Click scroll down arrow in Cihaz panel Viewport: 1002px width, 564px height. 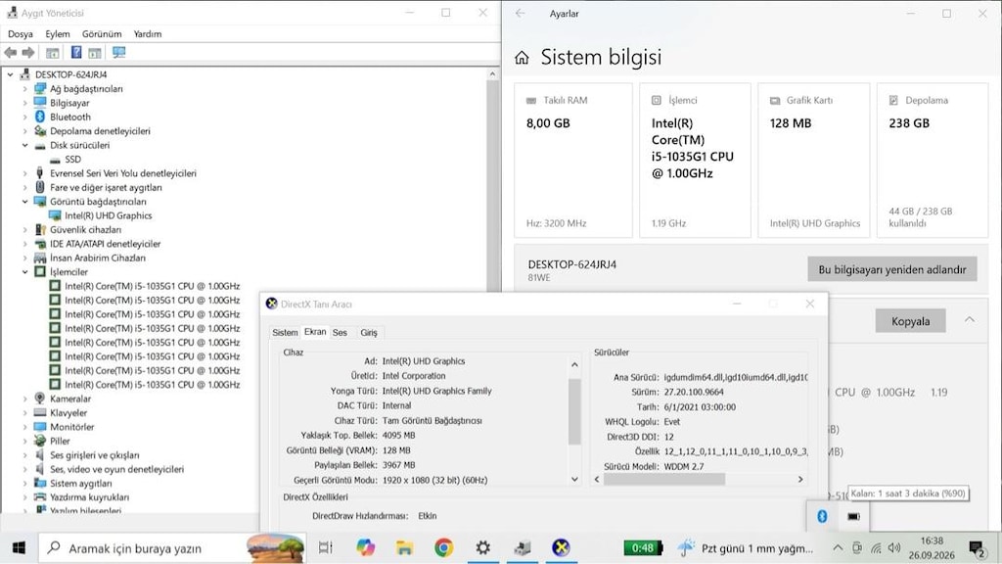coord(574,479)
